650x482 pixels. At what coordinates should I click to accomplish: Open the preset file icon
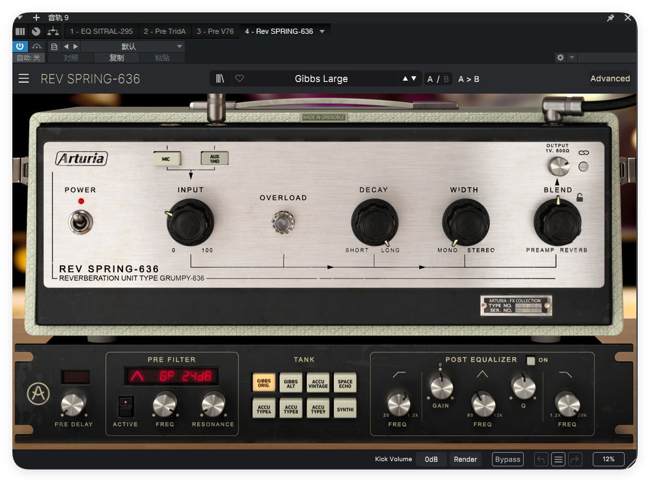54,46
